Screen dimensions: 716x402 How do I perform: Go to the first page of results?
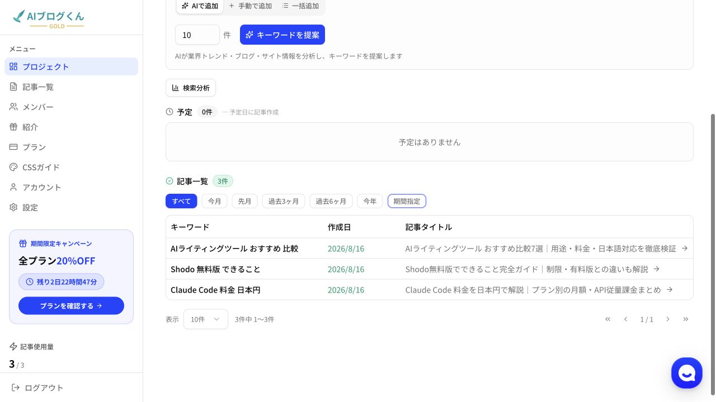click(x=607, y=319)
